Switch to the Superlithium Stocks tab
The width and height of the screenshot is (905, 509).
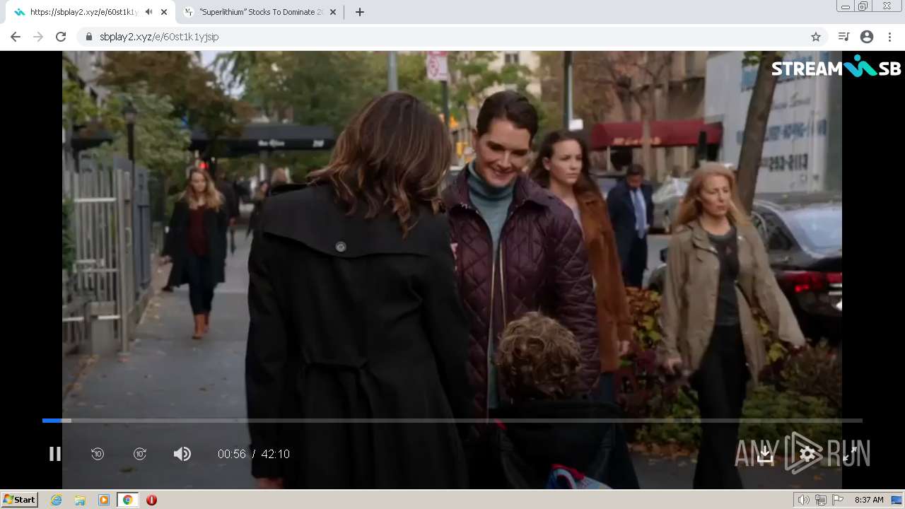pos(258,12)
